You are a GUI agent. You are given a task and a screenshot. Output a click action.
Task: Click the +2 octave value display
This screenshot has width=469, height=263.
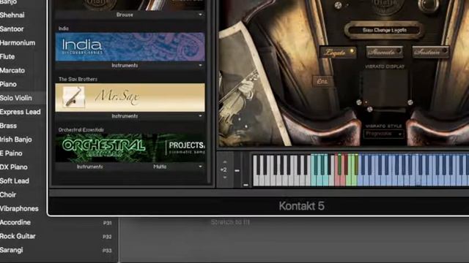(x=224, y=169)
